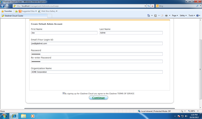Click the First Name field with Joe

coord(64,33)
